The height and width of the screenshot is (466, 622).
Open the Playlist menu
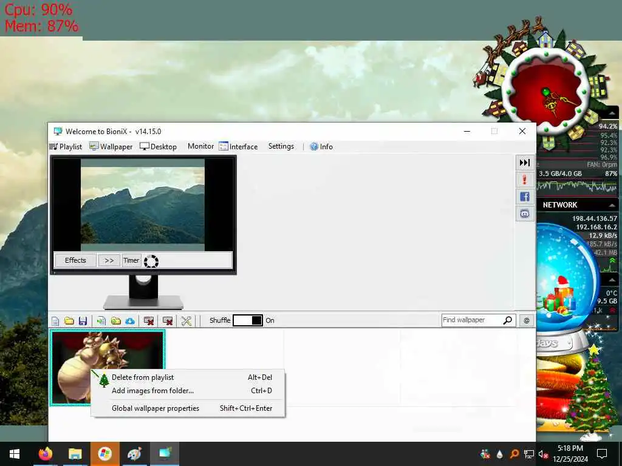[x=66, y=147]
